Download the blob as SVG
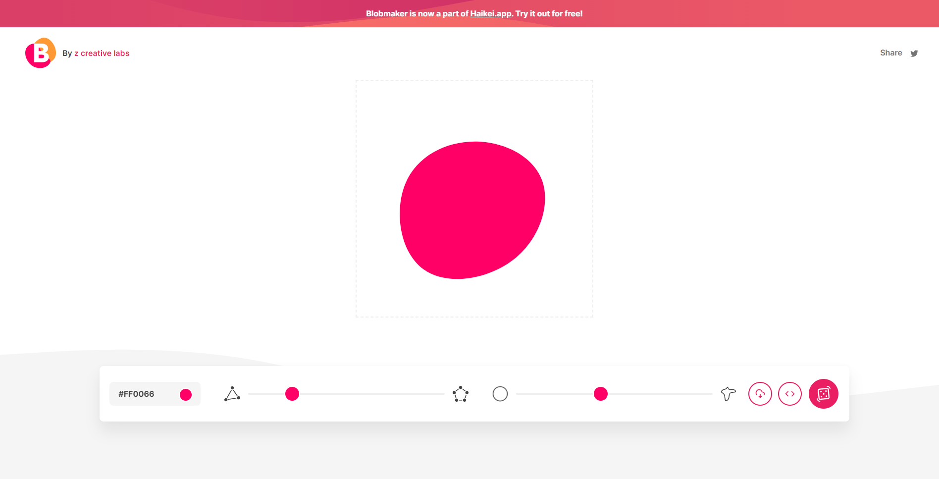939x479 pixels. [760, 394]
